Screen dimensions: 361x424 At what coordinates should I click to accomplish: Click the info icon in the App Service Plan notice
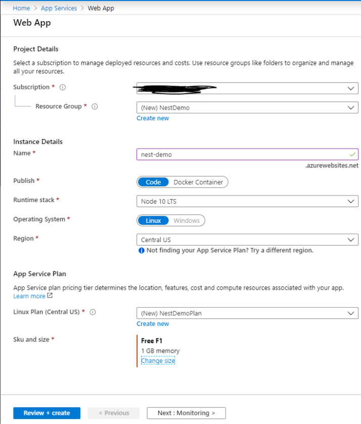coord(141,250)
